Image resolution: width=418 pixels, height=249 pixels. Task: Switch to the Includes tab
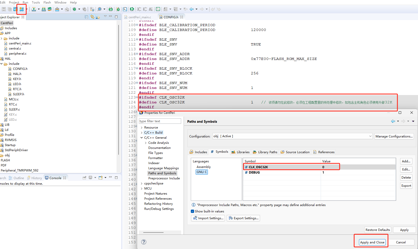pos(198,152)
